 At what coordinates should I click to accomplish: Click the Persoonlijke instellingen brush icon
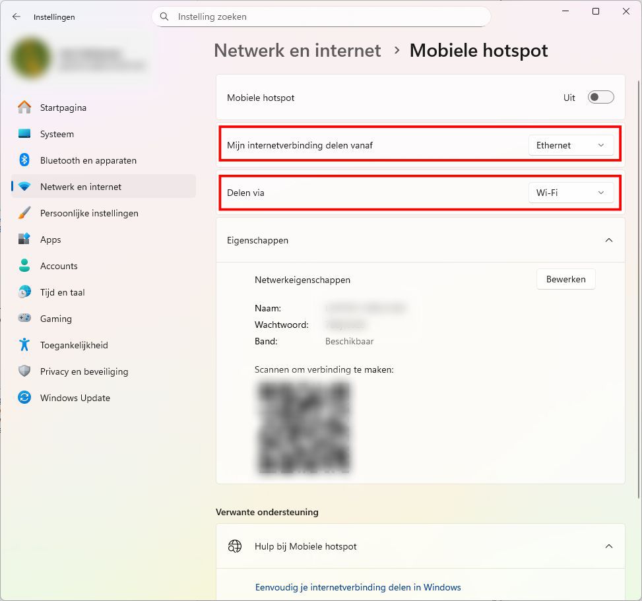[x=24, y=213]
